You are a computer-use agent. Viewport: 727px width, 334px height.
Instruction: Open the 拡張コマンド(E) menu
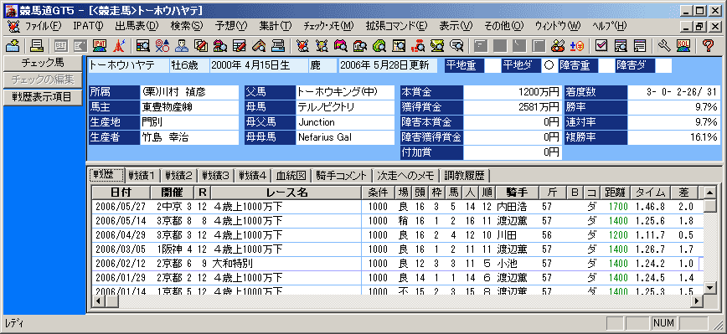396,26
